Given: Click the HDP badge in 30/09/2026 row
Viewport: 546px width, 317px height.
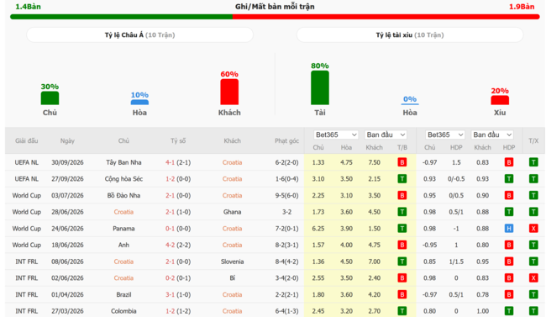Looking at the screenshot, I should [509, 162].
